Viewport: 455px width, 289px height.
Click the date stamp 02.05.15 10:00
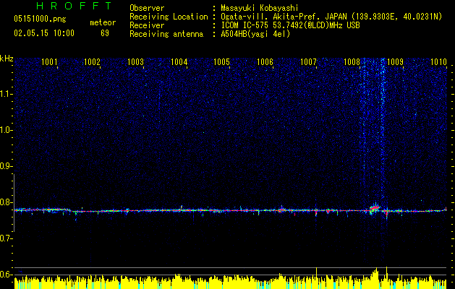[44, 33]
